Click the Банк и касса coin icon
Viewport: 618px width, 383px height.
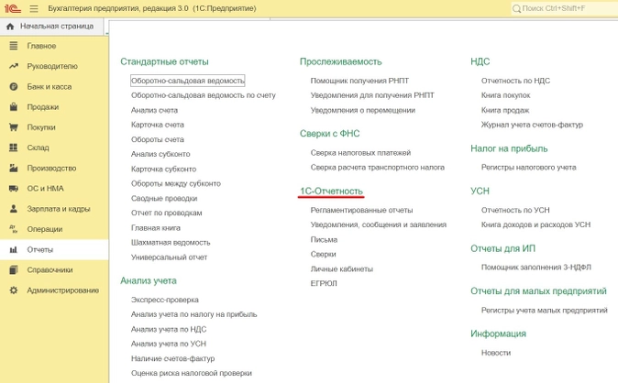click(14, 87)
